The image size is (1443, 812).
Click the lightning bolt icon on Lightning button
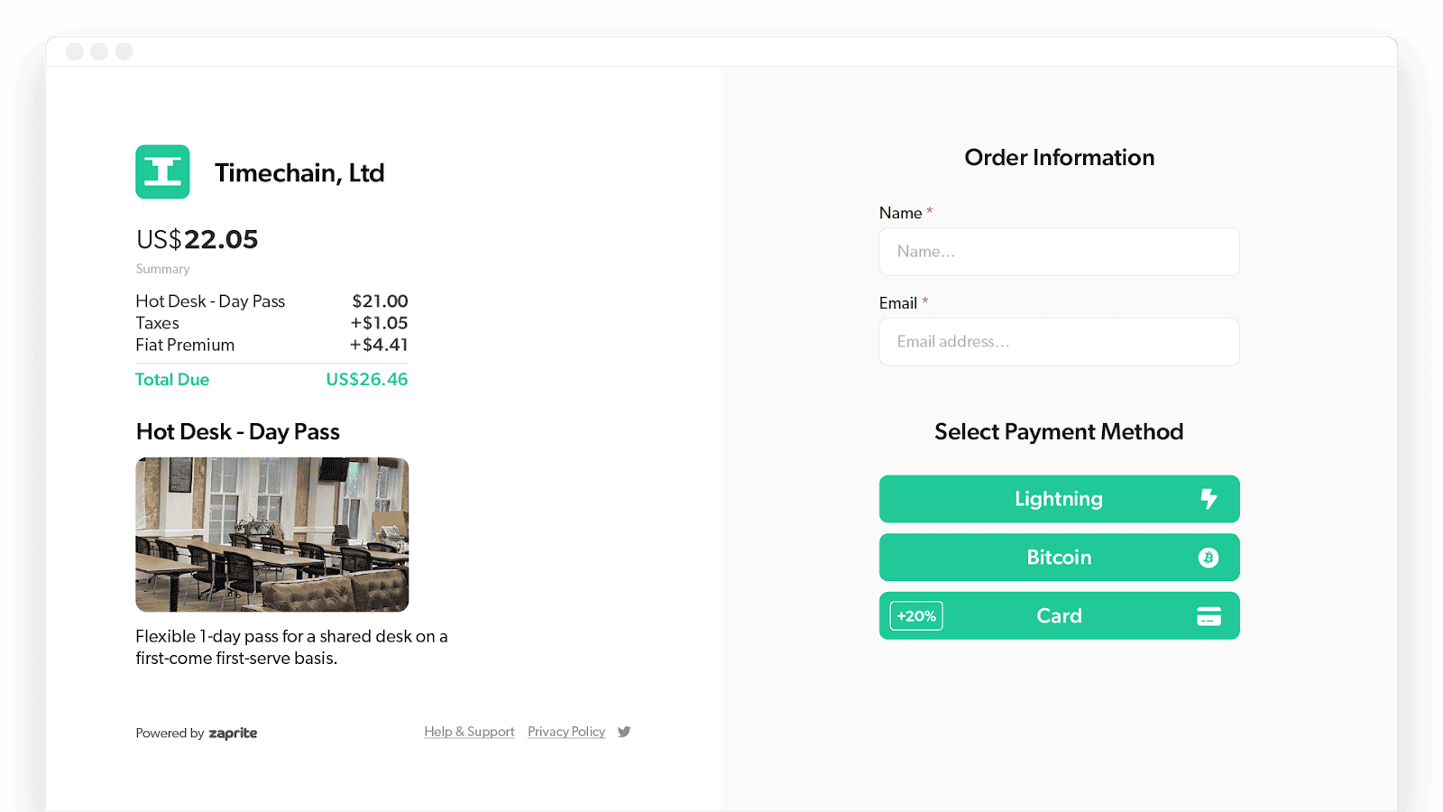pos(1210,498)
